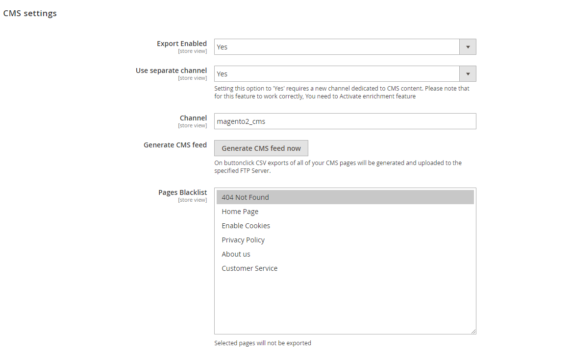The height and width of the screenshot is (356, 571).
Task: Select Enable Cookies in Pages Blacklist
Action: click(x=246, y=225)
